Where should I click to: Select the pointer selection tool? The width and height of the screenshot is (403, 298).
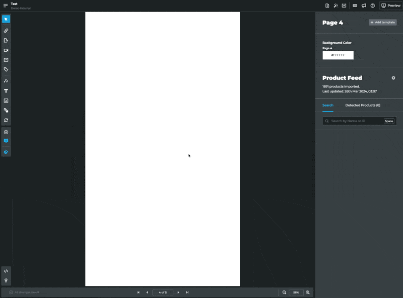point(6,19)
